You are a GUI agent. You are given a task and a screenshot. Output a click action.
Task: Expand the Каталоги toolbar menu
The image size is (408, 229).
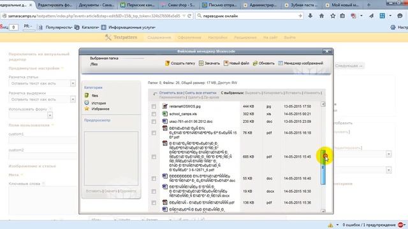(90, 27)
